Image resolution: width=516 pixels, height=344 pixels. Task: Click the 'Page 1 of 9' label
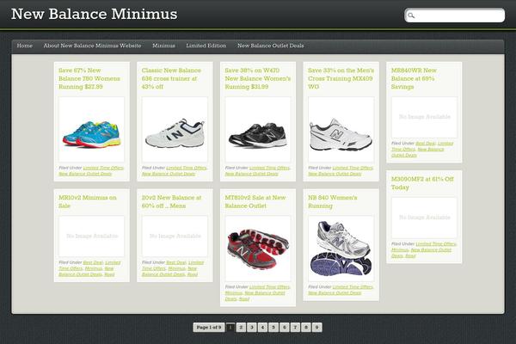tap(209, 327)
